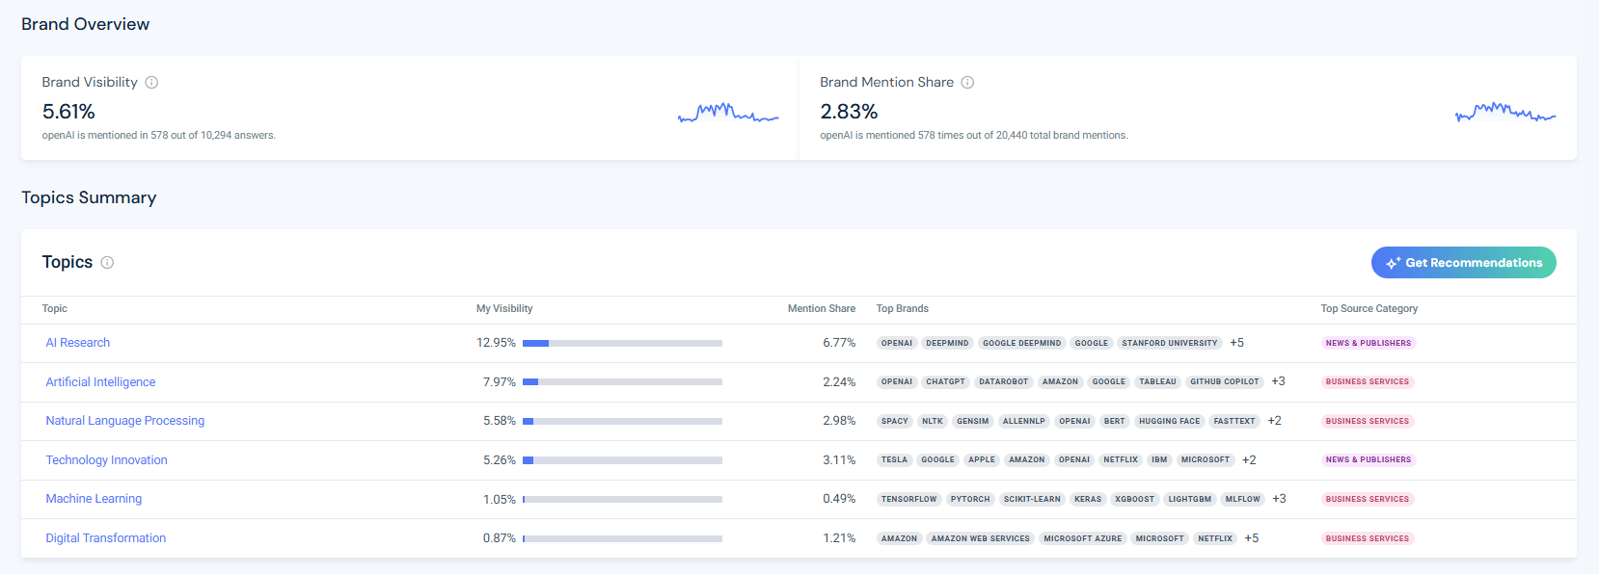This screenshot has height=574, width=1599.
Task: Click the My Visibility column header
Action: coord(504,309)
